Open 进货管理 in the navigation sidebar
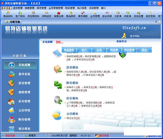Viewport: 163px width, 139px height. (20, 83)
